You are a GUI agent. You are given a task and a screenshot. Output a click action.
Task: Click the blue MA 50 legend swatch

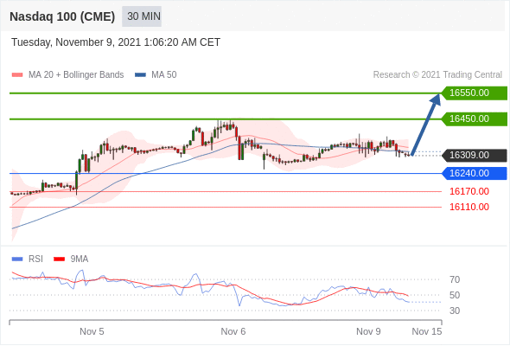(140, 75)
